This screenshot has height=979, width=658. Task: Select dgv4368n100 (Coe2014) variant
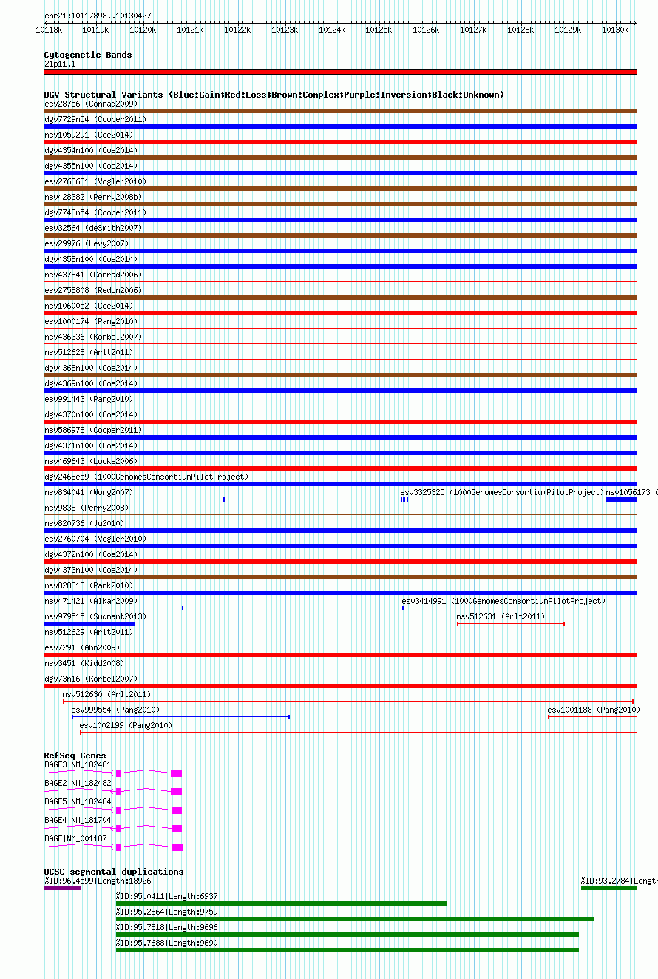click(91, 368)
